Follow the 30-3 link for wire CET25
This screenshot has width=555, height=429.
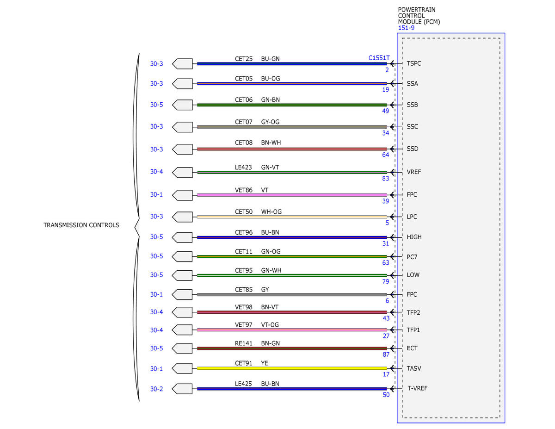[x=156, y=64]
